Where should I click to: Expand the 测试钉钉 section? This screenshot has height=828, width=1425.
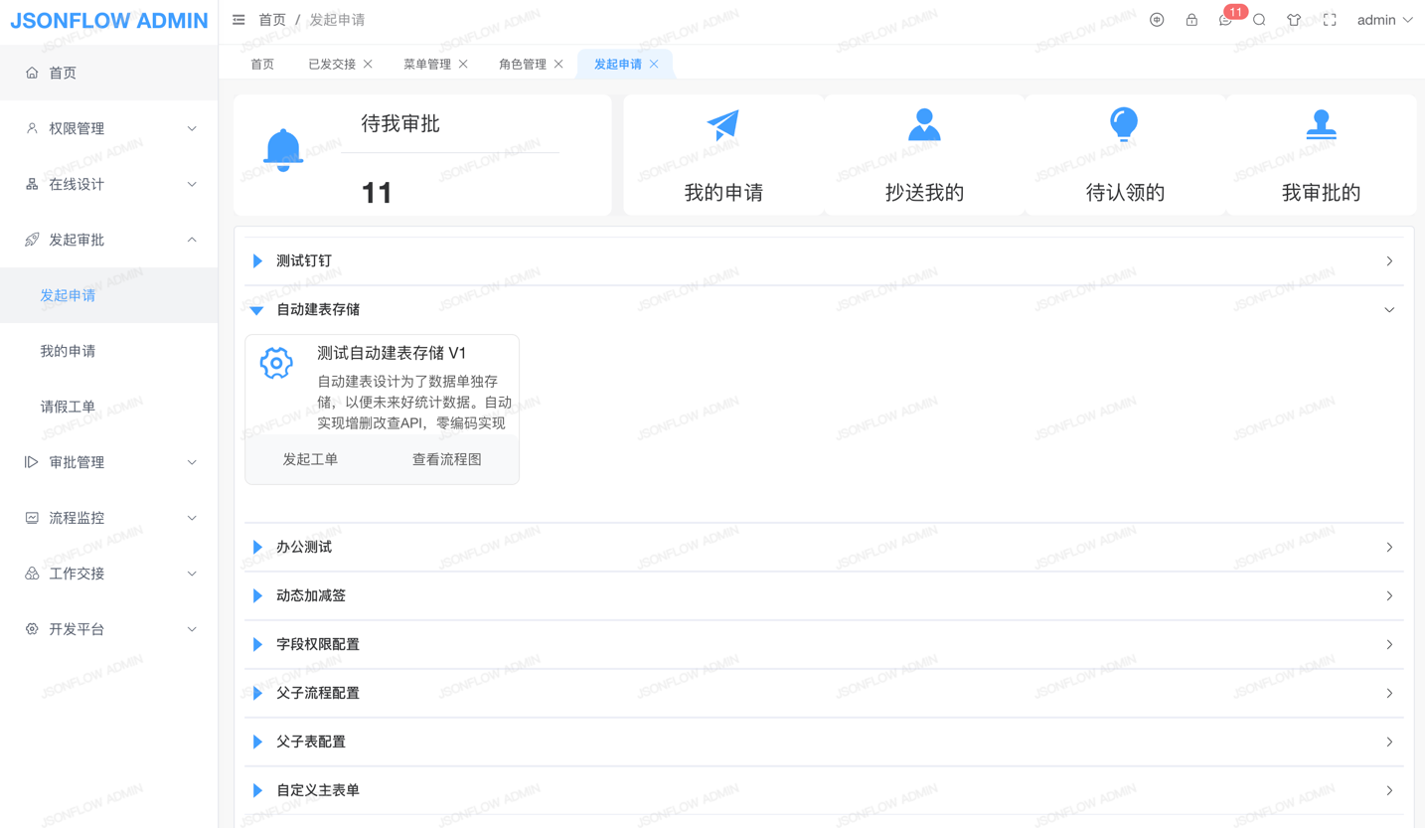pyautogui.click(x=304, y=261)
